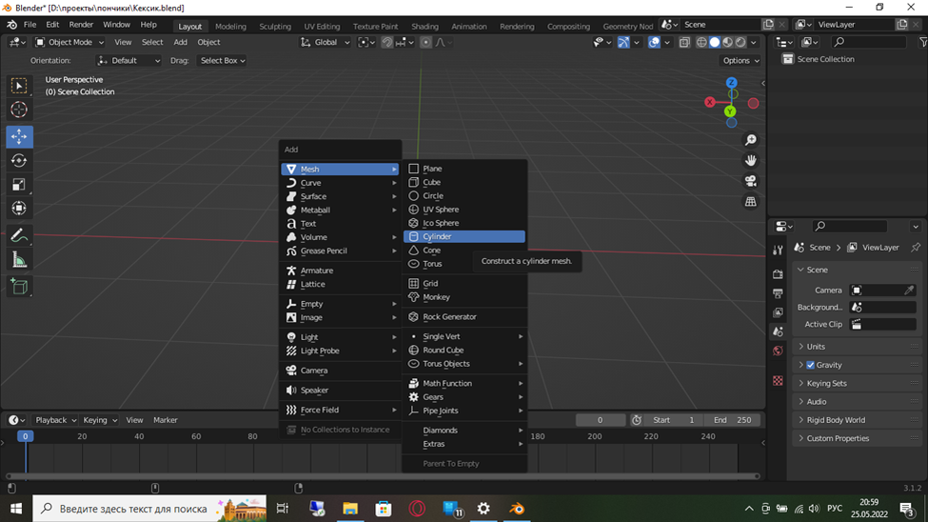Open the Object Mode dropdown

[x=69, y=42]
